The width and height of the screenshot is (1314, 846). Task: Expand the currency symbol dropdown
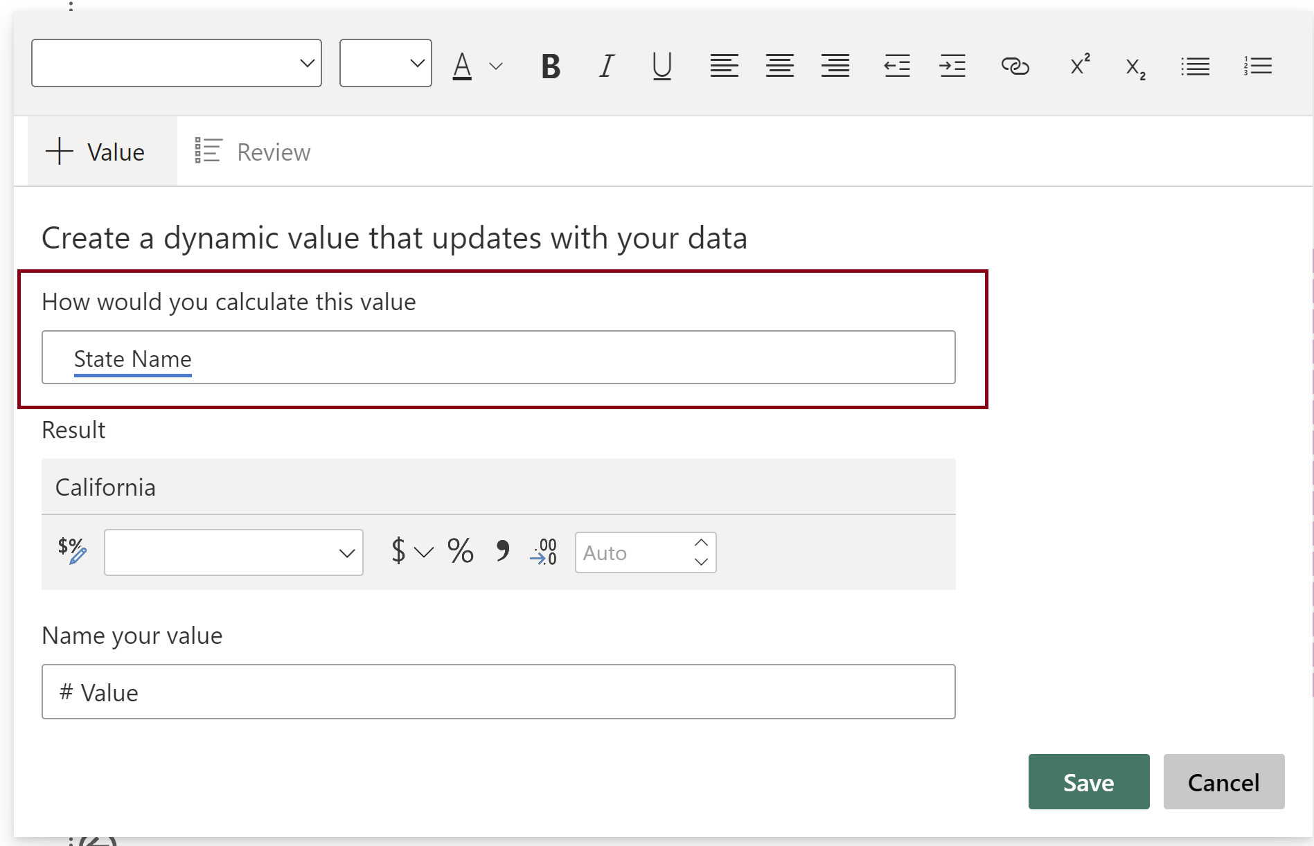423,552
